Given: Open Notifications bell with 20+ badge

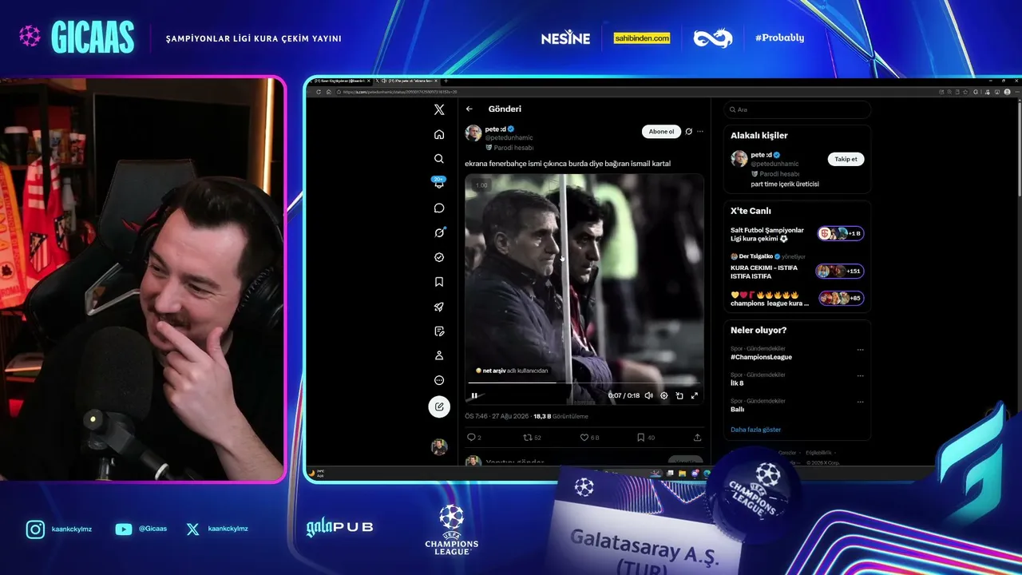Looking at the screenshot, I should click(x=439, y=183).
